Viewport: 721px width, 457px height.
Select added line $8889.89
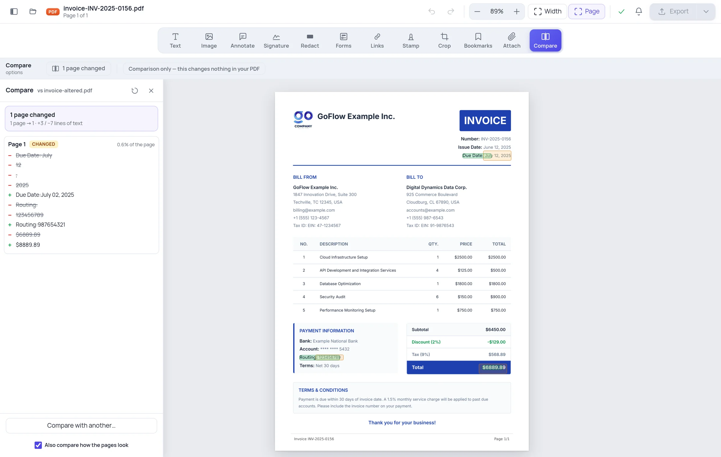28,245
